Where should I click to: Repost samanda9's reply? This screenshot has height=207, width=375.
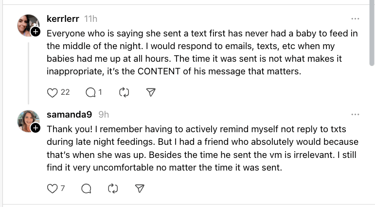[113, 189]
